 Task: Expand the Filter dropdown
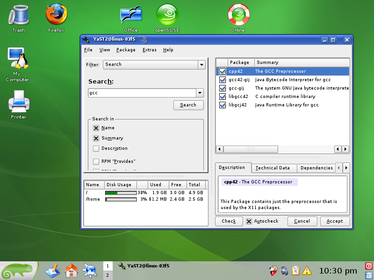click(201, 65)
